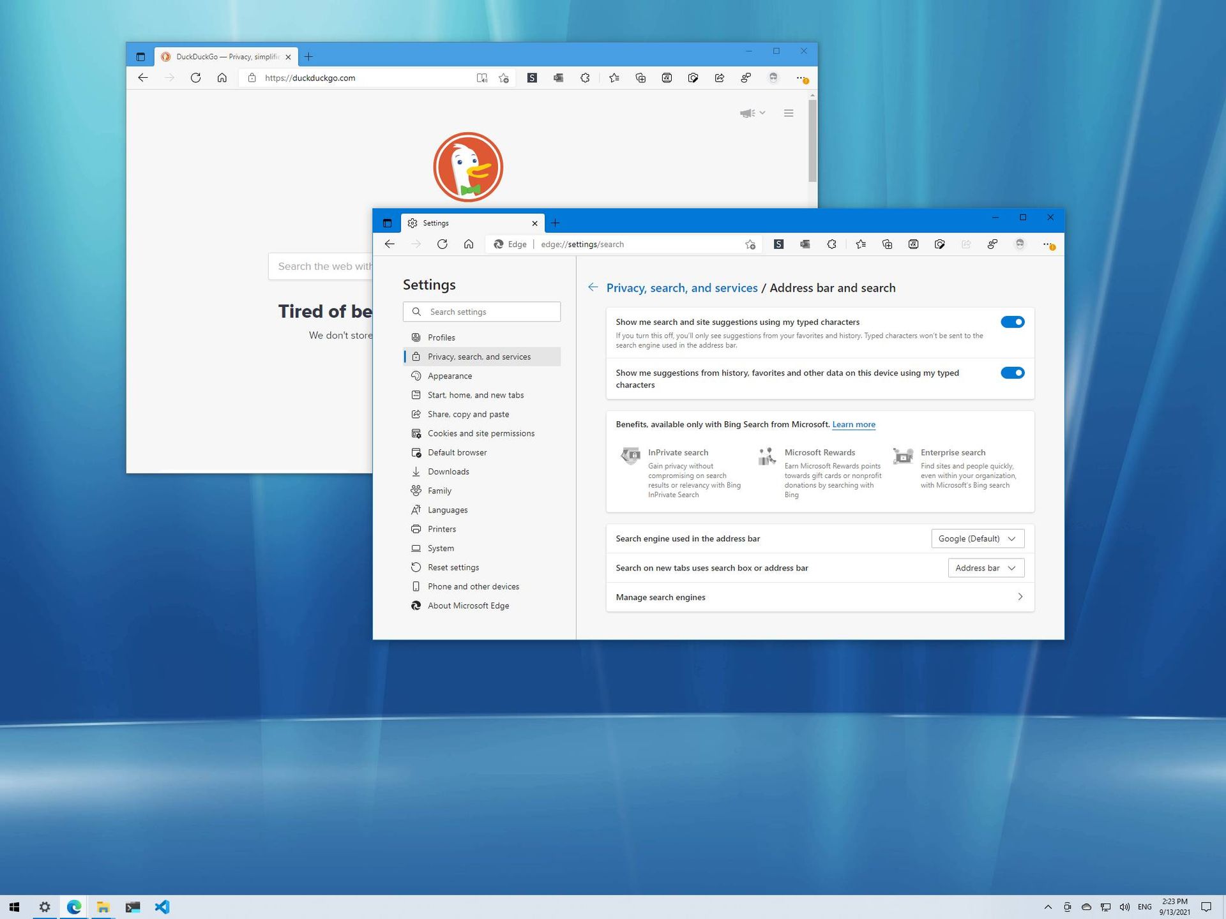
Task: Open the Address bar dropdown for new tabs
Action: [x=985, y=568]
